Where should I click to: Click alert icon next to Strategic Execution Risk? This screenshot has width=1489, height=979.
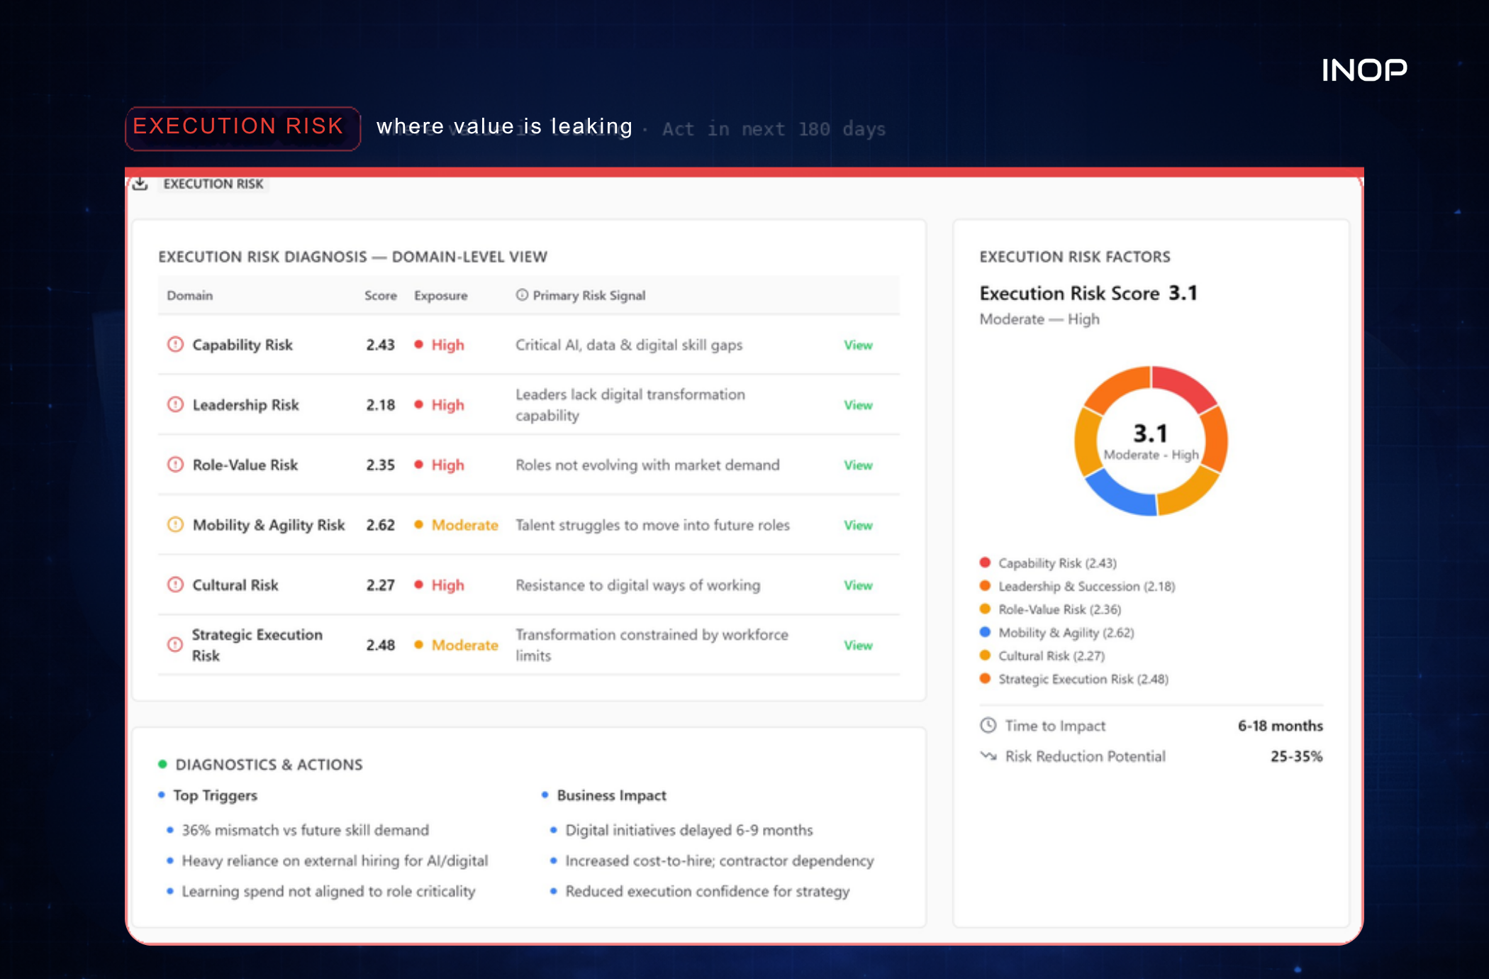coord(175,644)
